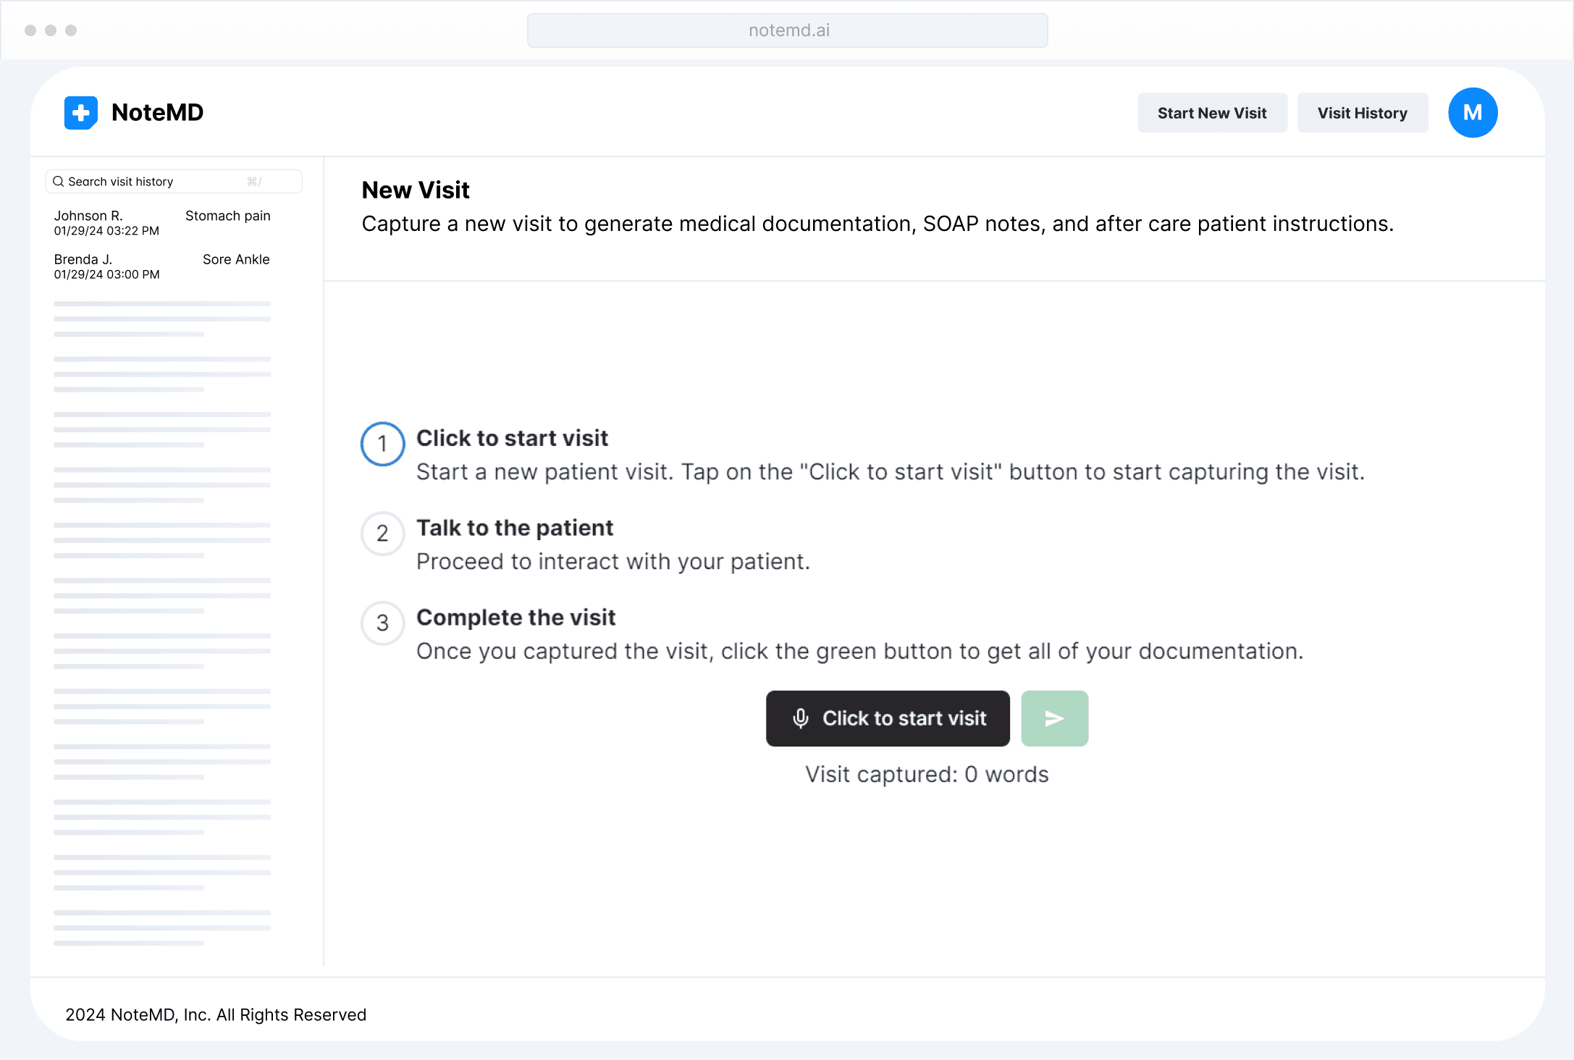Click the Complete the visit step title
The width and height of the screenshot is (1574, 1060).
[515, 618]
